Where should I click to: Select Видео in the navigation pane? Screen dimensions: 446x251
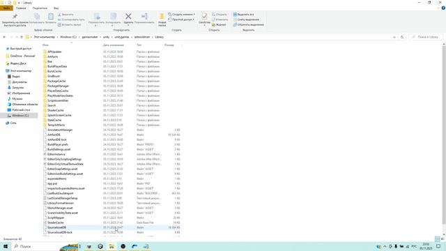click(14, 77)
